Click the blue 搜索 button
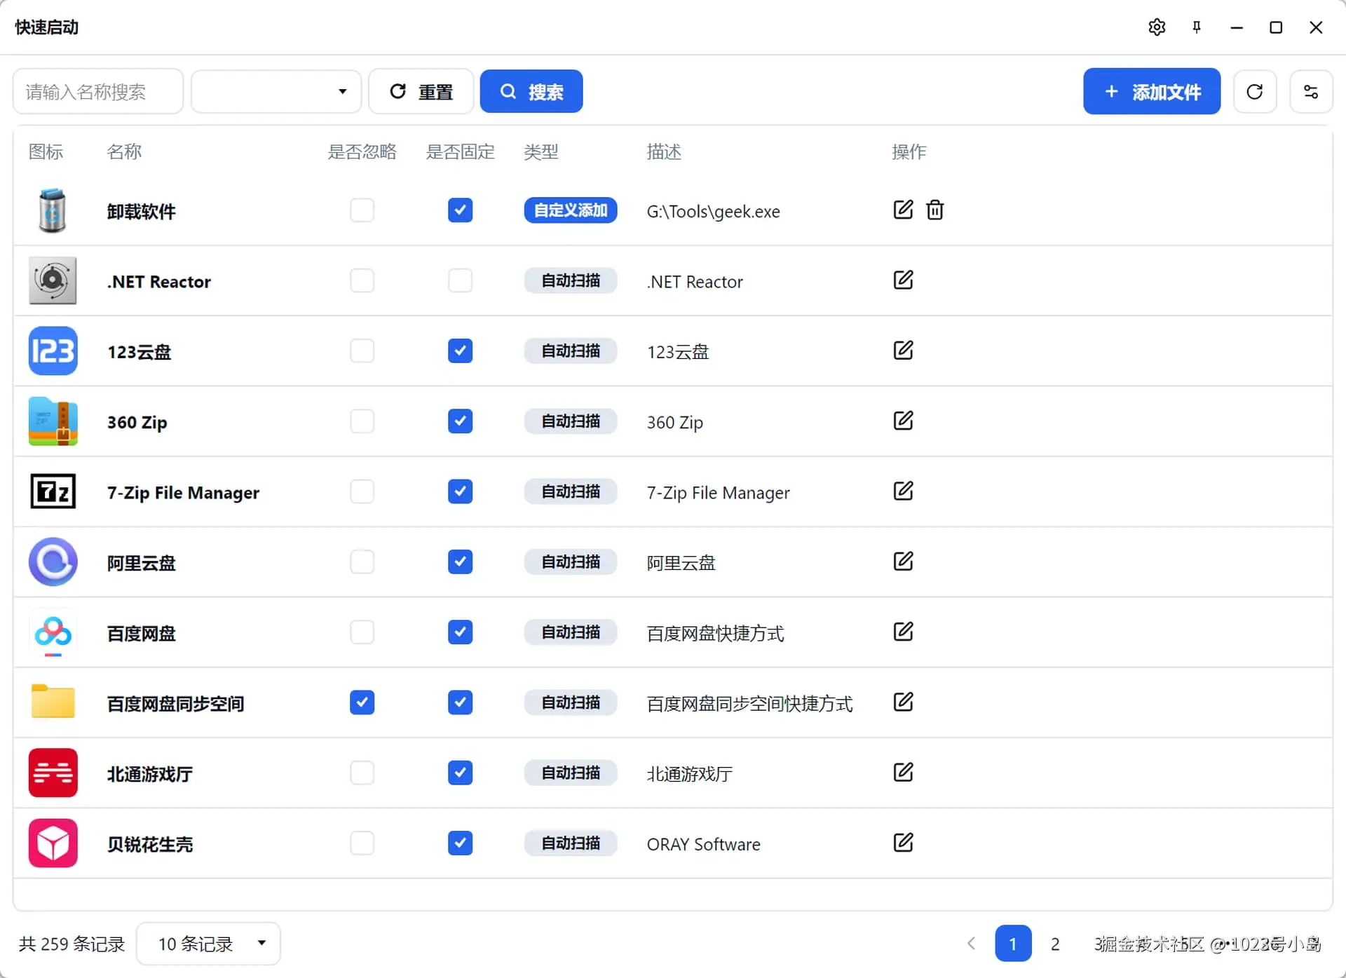 coord(531,91)
